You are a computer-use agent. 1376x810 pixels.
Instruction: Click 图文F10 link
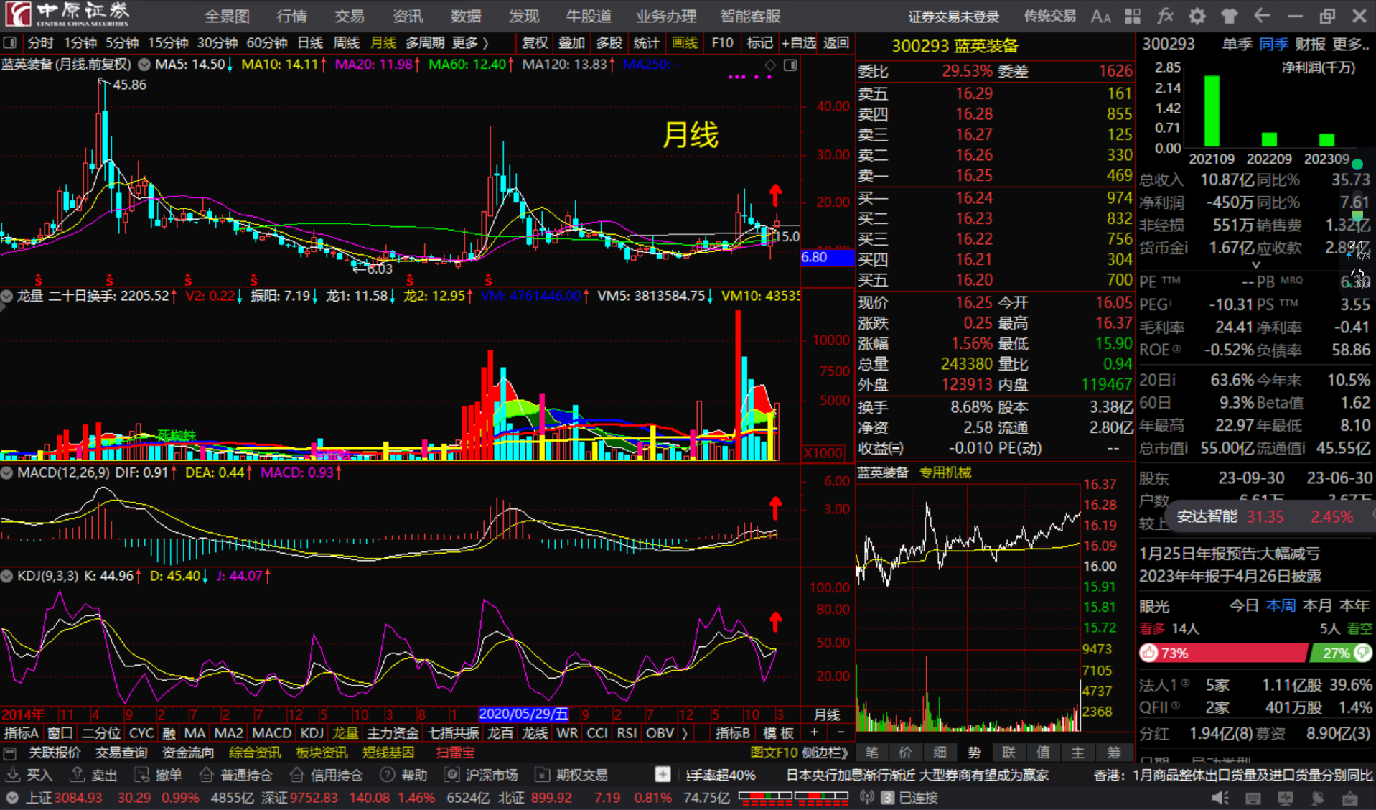[774, 753]
